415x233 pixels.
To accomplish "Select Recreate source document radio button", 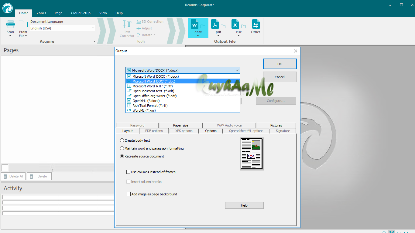I will click(122, 156).
